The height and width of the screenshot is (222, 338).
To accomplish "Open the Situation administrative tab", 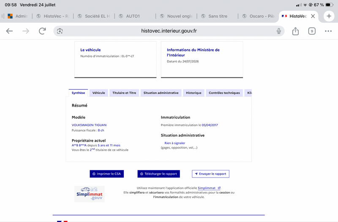I will pyautogui.click(x=161, y=93).
